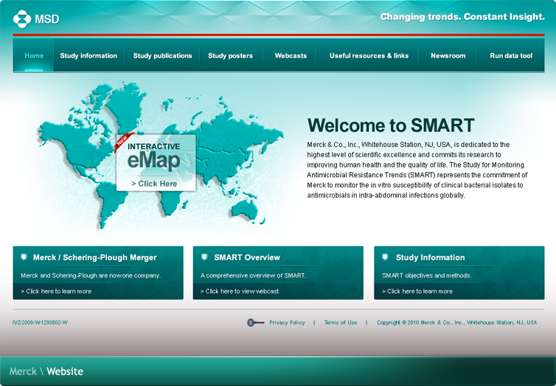The image size is (556, 386).
Task: Click the arrow icon beside Merck / Schering-Plough Merger
Action: pos(24,257)
